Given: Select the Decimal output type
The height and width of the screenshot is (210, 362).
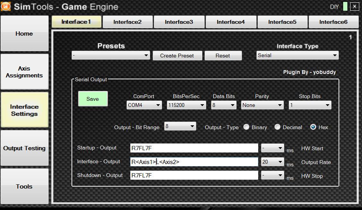Looking at the screenshot, I should 277,127.
